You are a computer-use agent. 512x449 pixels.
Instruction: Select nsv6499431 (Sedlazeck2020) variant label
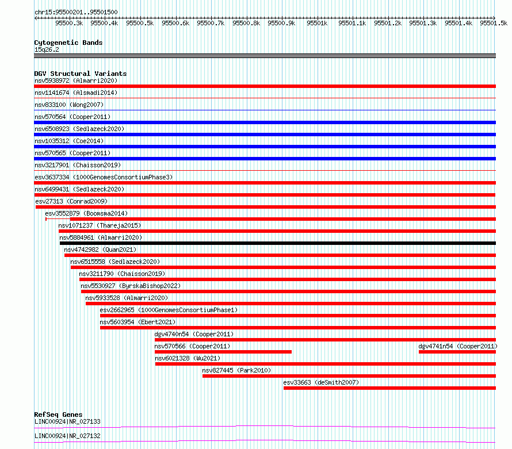point(79,189)
